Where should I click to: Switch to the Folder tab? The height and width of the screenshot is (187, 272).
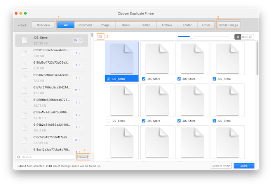187,25
